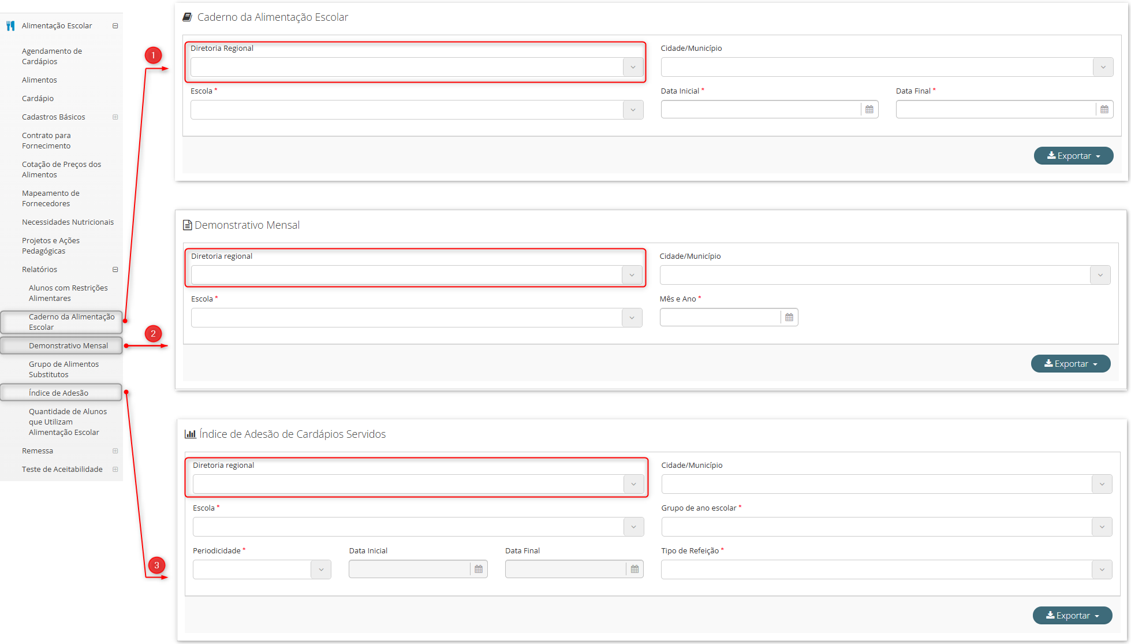Open Alunos com Restrições Alimentares report
1131x644 pixels.
68,293
